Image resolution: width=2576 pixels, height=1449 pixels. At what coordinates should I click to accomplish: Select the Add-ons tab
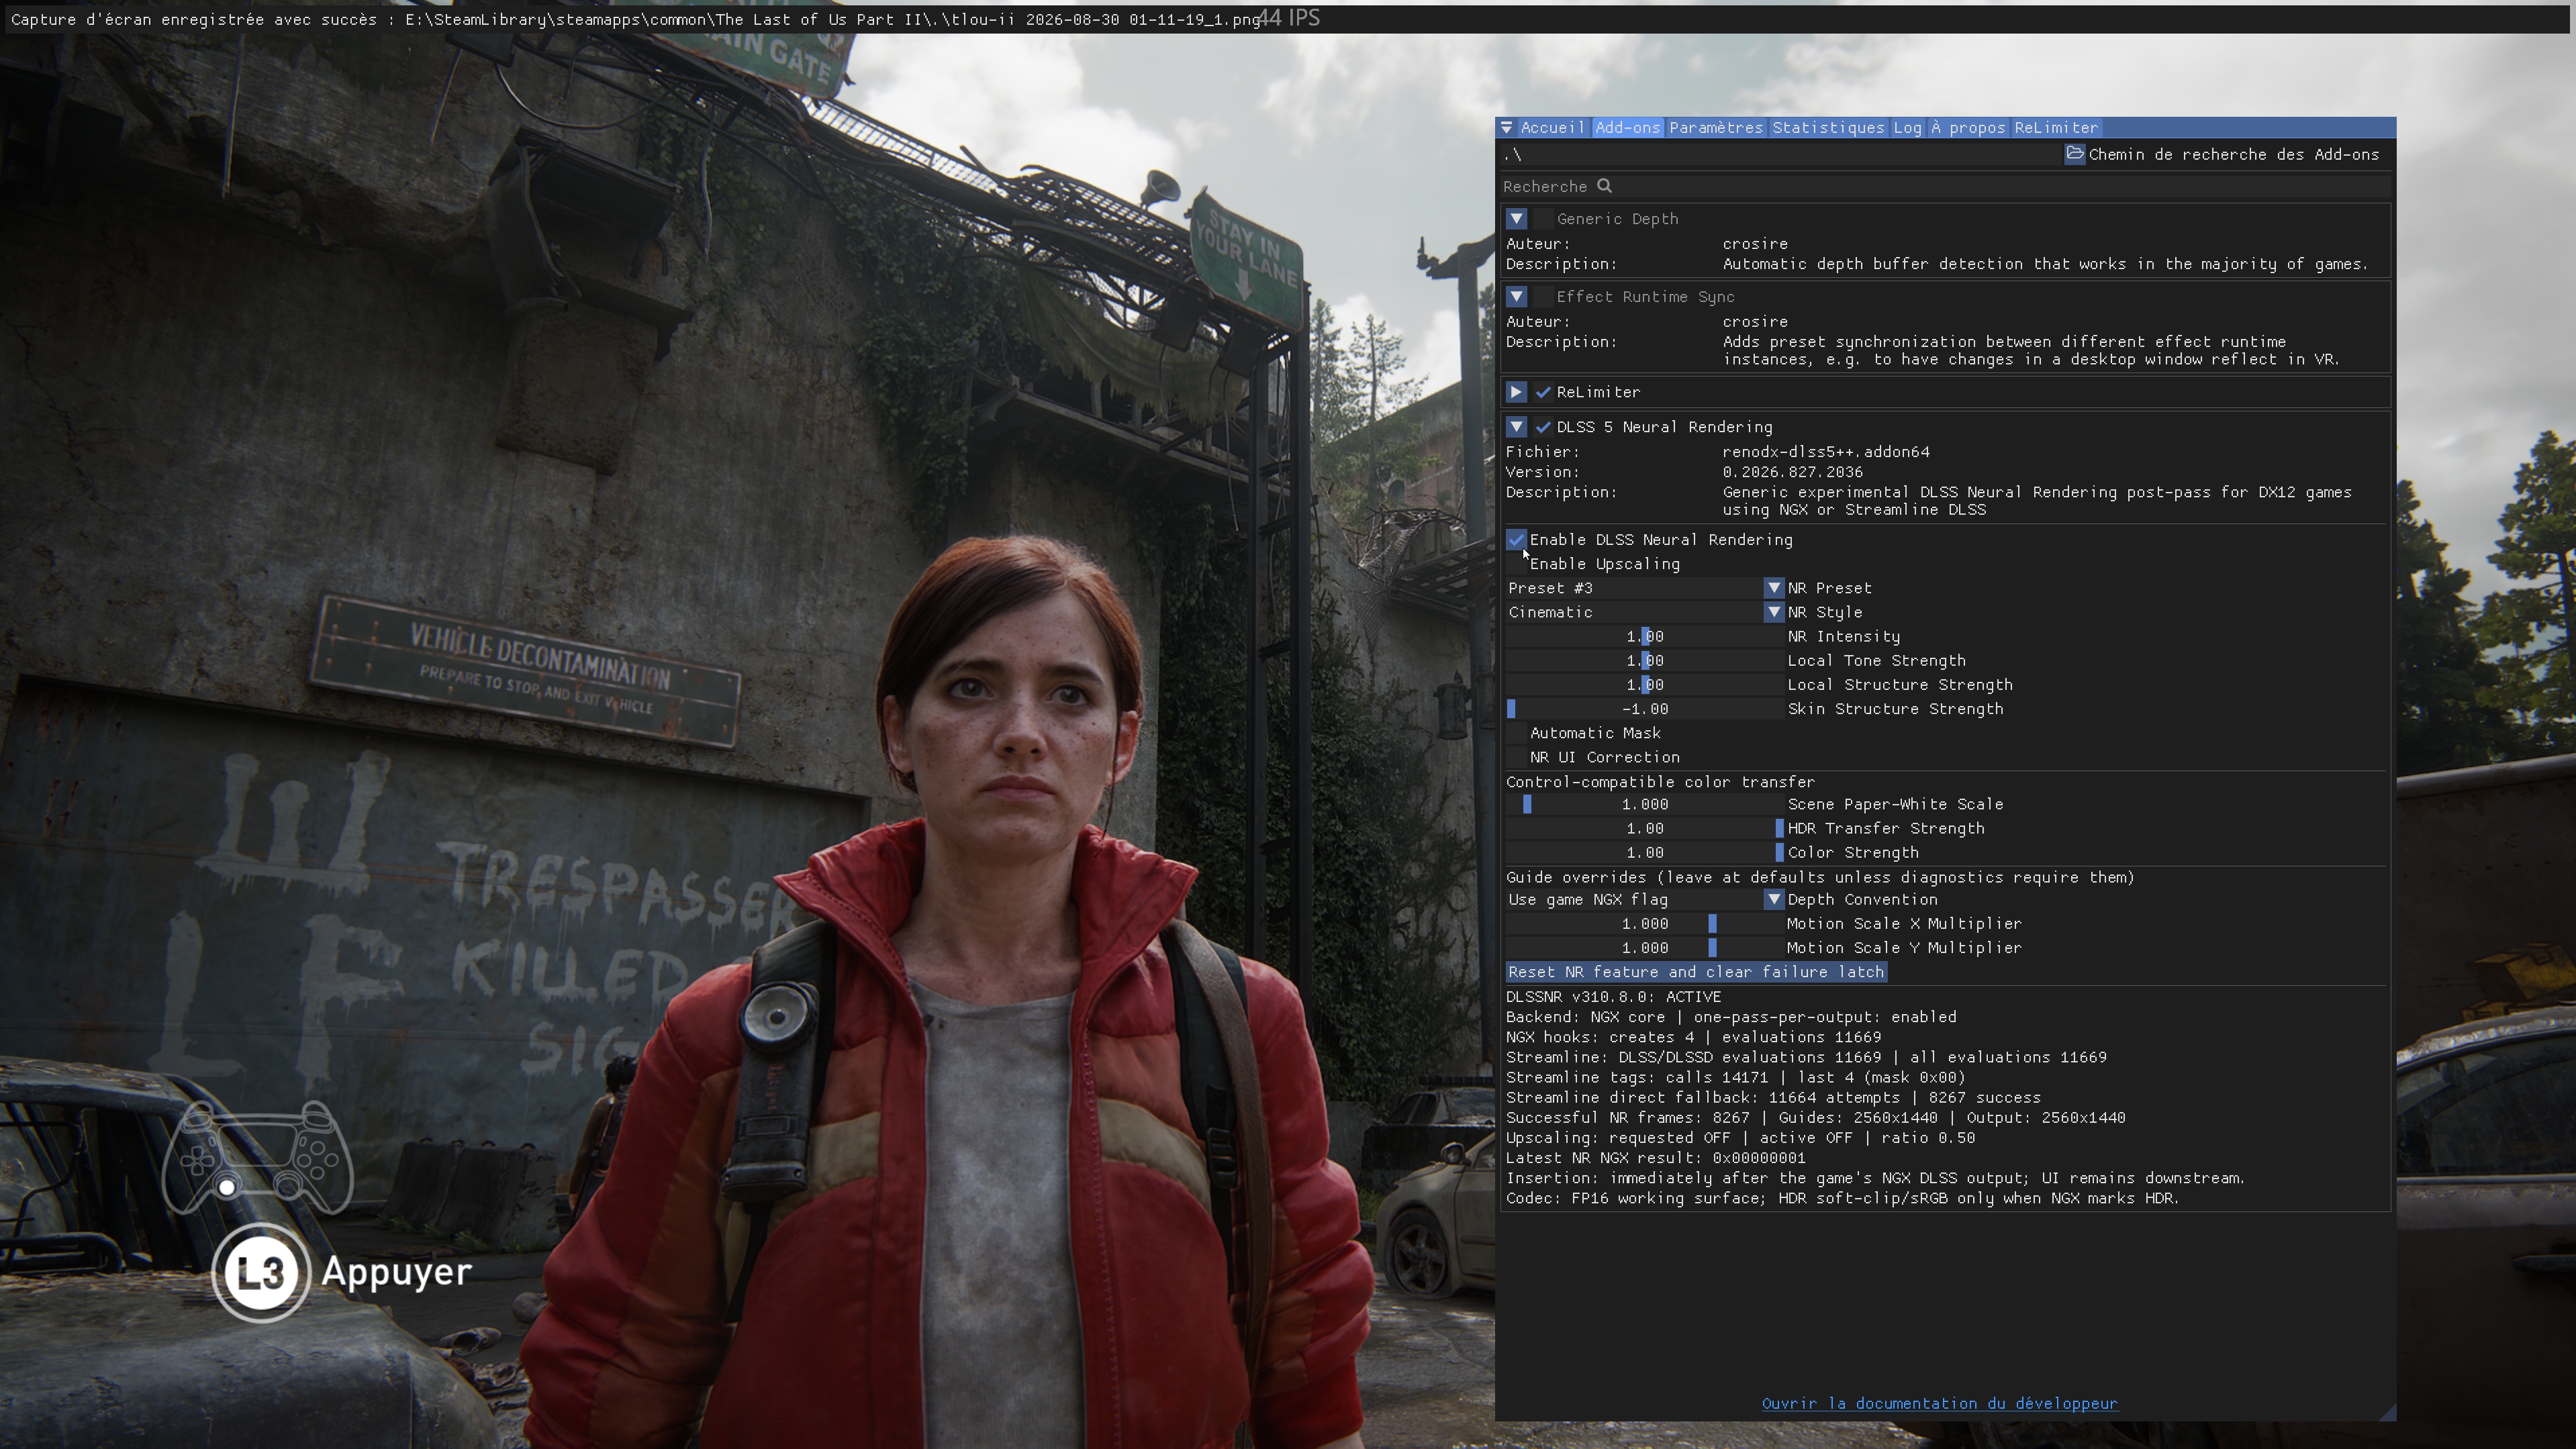click(1627, 128)
